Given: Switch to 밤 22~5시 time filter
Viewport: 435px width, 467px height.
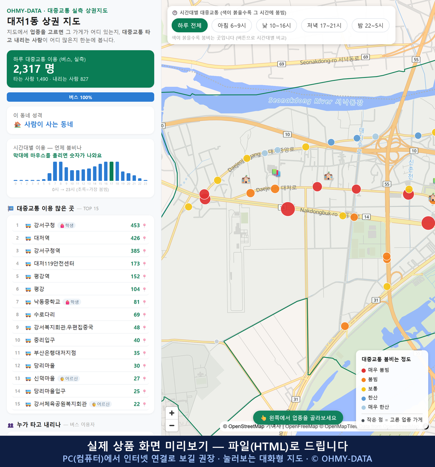Looking at the screenshot, I should pyautogui.click(x=370, y=26).
